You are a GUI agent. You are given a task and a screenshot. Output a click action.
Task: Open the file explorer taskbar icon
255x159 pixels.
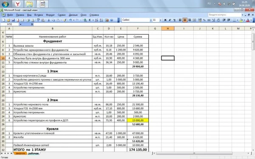pyautogui.click(x=30, y=4)
